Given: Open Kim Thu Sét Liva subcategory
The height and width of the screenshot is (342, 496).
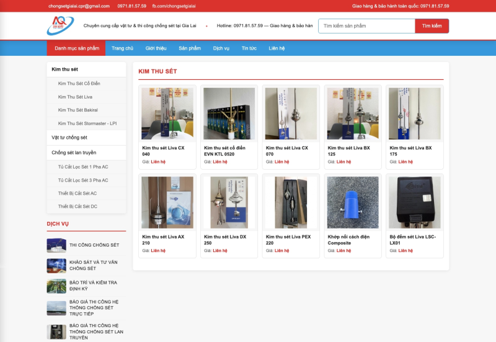Looking at the screenshot, I should coord(86,97).
